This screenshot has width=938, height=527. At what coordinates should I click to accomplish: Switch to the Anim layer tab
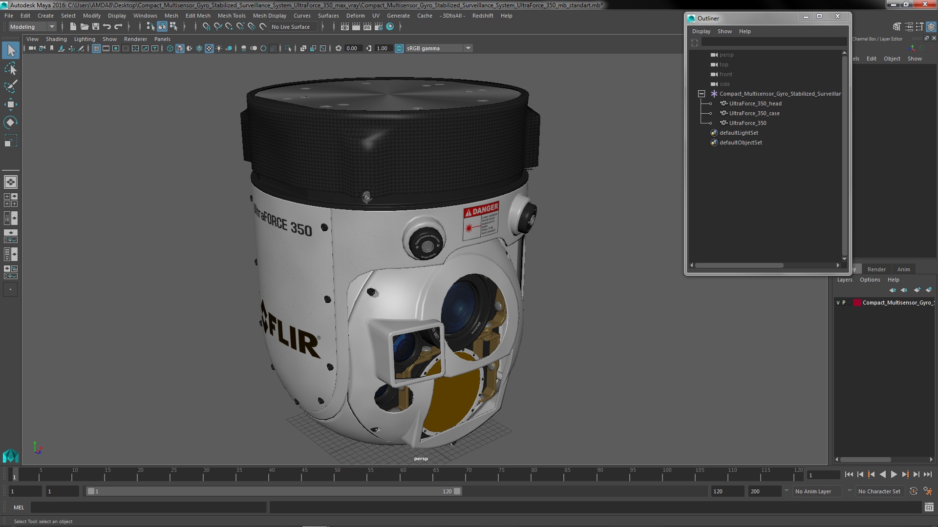(x=903, y=269)
